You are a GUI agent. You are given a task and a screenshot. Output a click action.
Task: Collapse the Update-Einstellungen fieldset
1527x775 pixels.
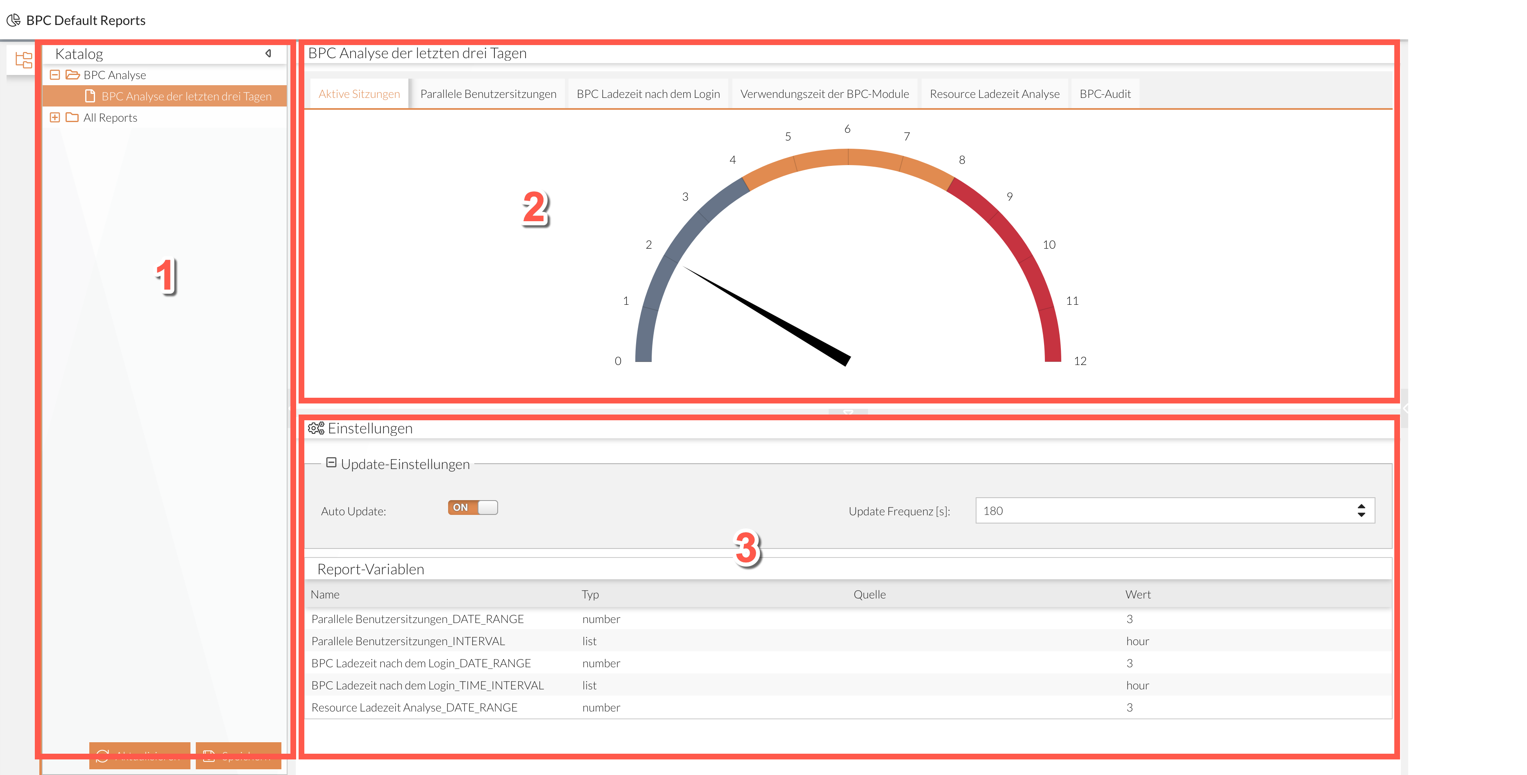(331, 462)
